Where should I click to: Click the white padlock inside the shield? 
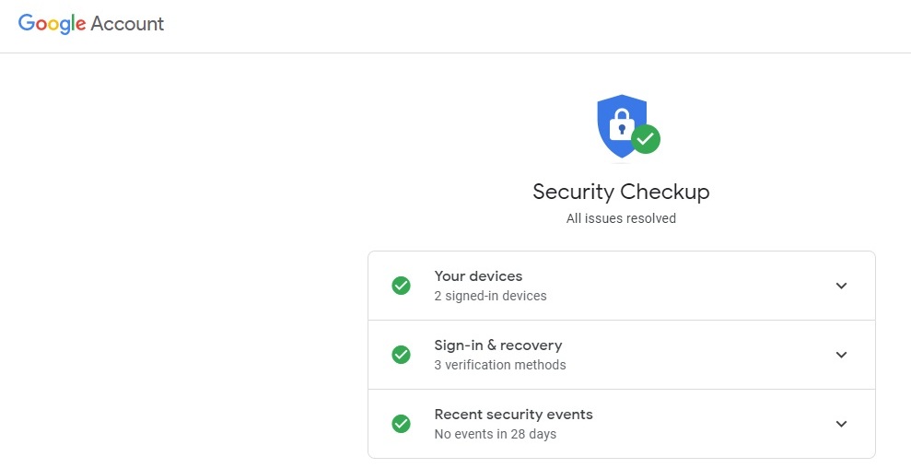[x=621, y=124]
